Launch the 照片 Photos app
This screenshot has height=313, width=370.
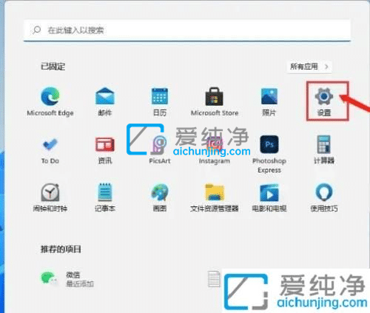269,101
